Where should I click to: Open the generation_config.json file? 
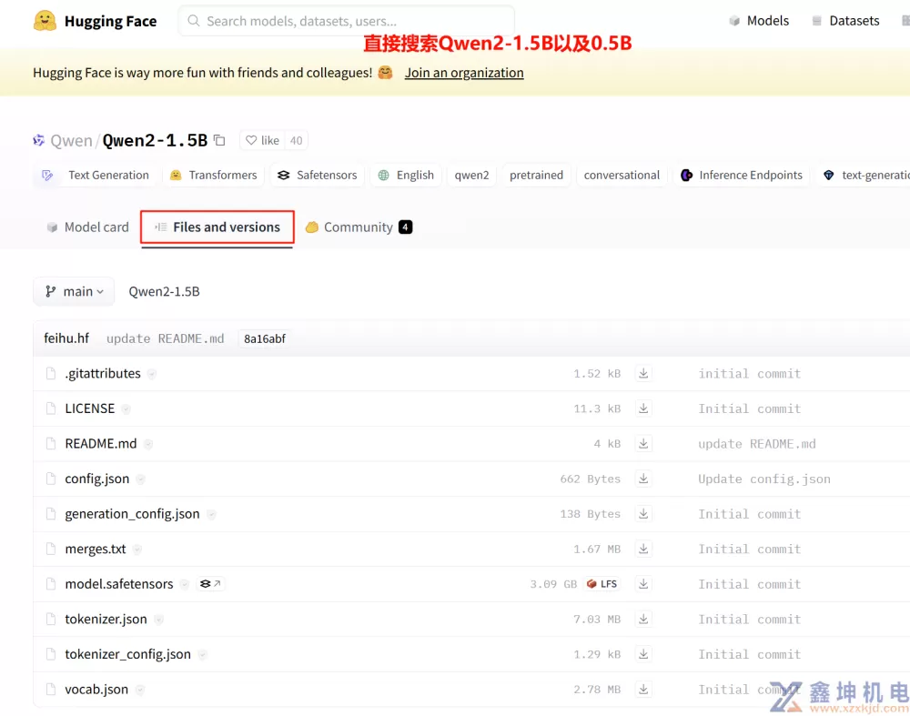coord(132,513)
